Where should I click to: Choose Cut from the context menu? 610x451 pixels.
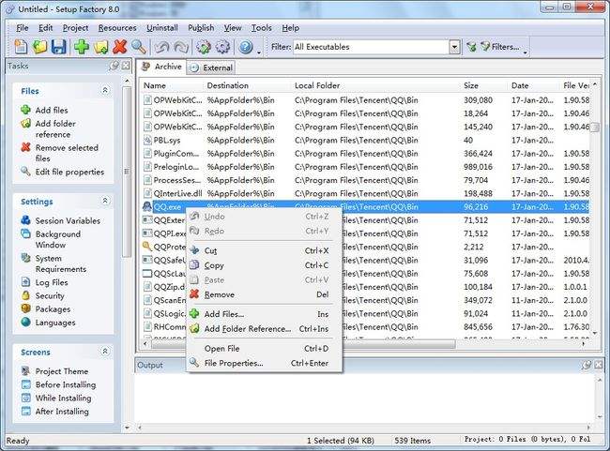pyautogui.click(x=265, y=250)
